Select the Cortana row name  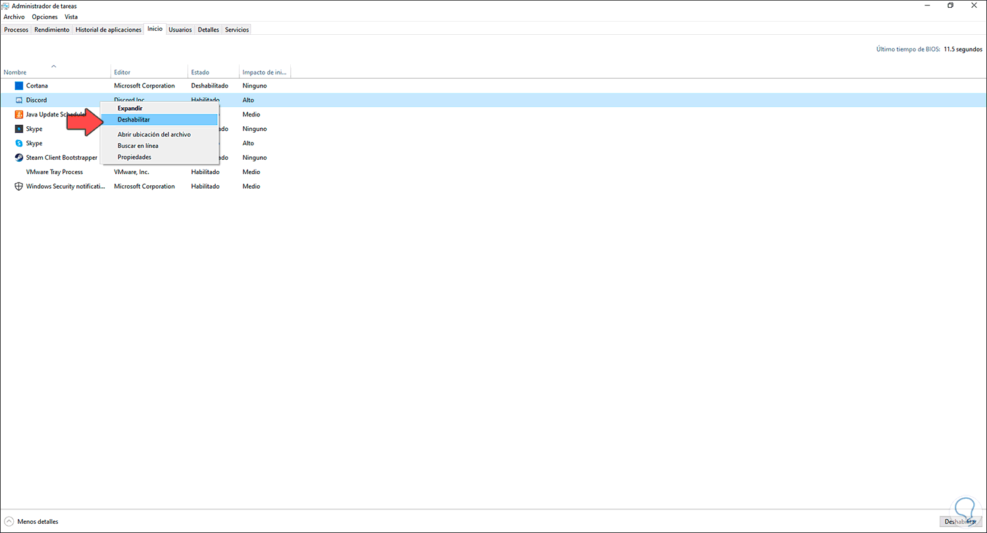(x=37, y=85)
